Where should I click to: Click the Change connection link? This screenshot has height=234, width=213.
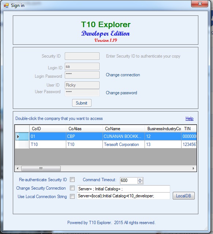point(123,75)
